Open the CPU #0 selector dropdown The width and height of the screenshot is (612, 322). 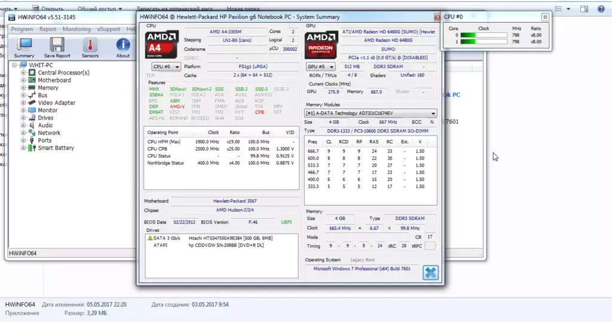[x=166, y=67]
